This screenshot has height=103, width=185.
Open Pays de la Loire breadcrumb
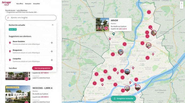click(10, 10)
